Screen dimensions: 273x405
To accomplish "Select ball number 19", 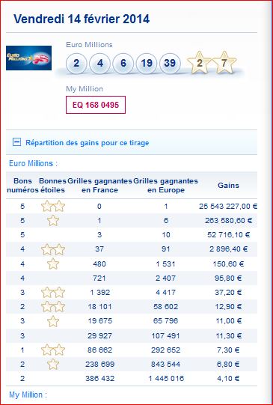I will [x=147, y=63].
